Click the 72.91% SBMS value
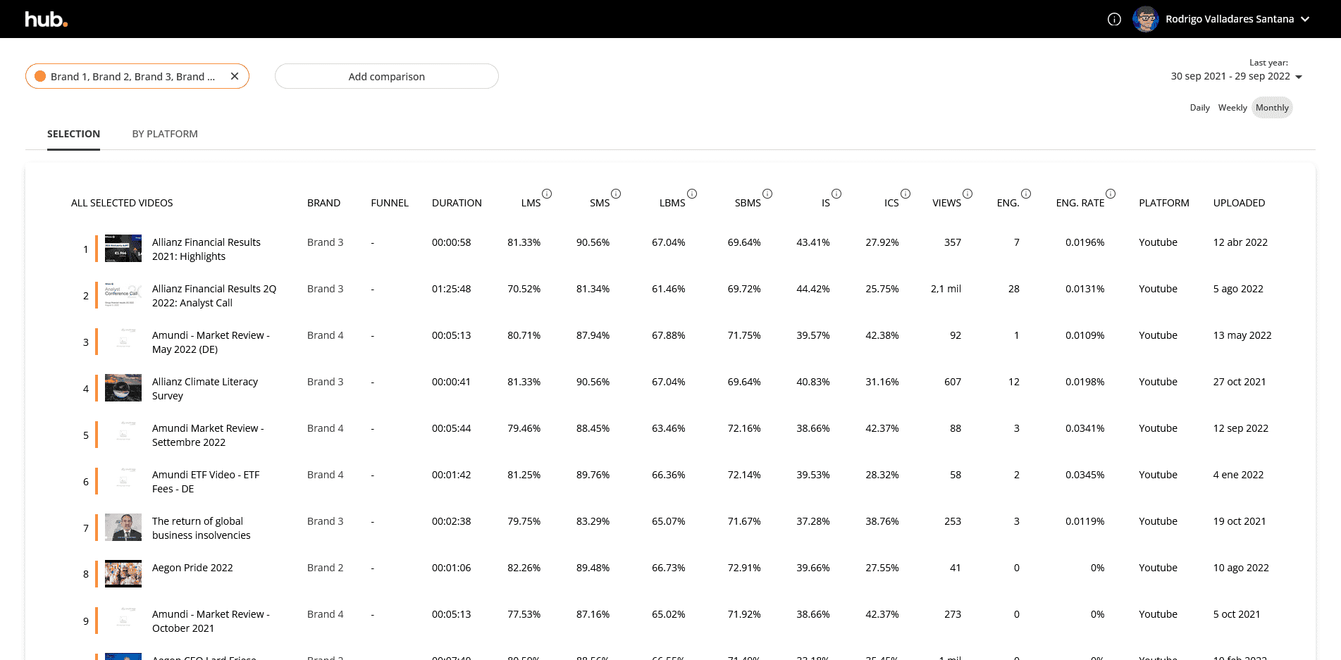Viewport: 1341px width, 660px height. pos(744,568)
